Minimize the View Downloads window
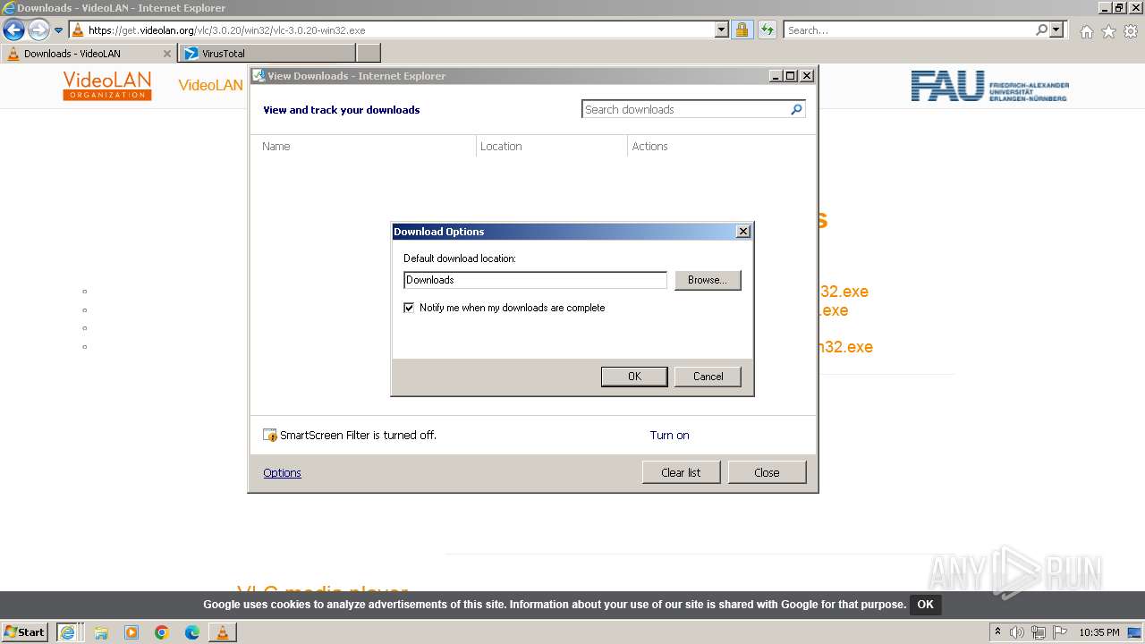Viewport: 1145px width, 644px height. point(776,76)
